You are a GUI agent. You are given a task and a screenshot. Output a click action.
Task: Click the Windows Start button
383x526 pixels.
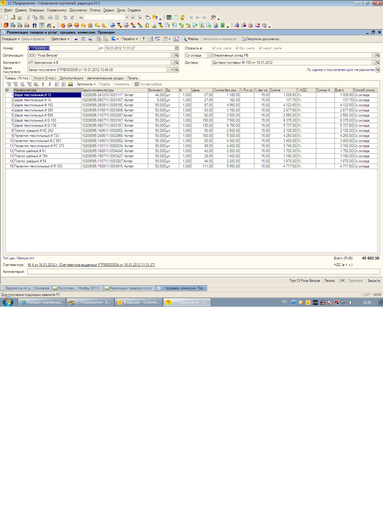[x=8, y=302]
